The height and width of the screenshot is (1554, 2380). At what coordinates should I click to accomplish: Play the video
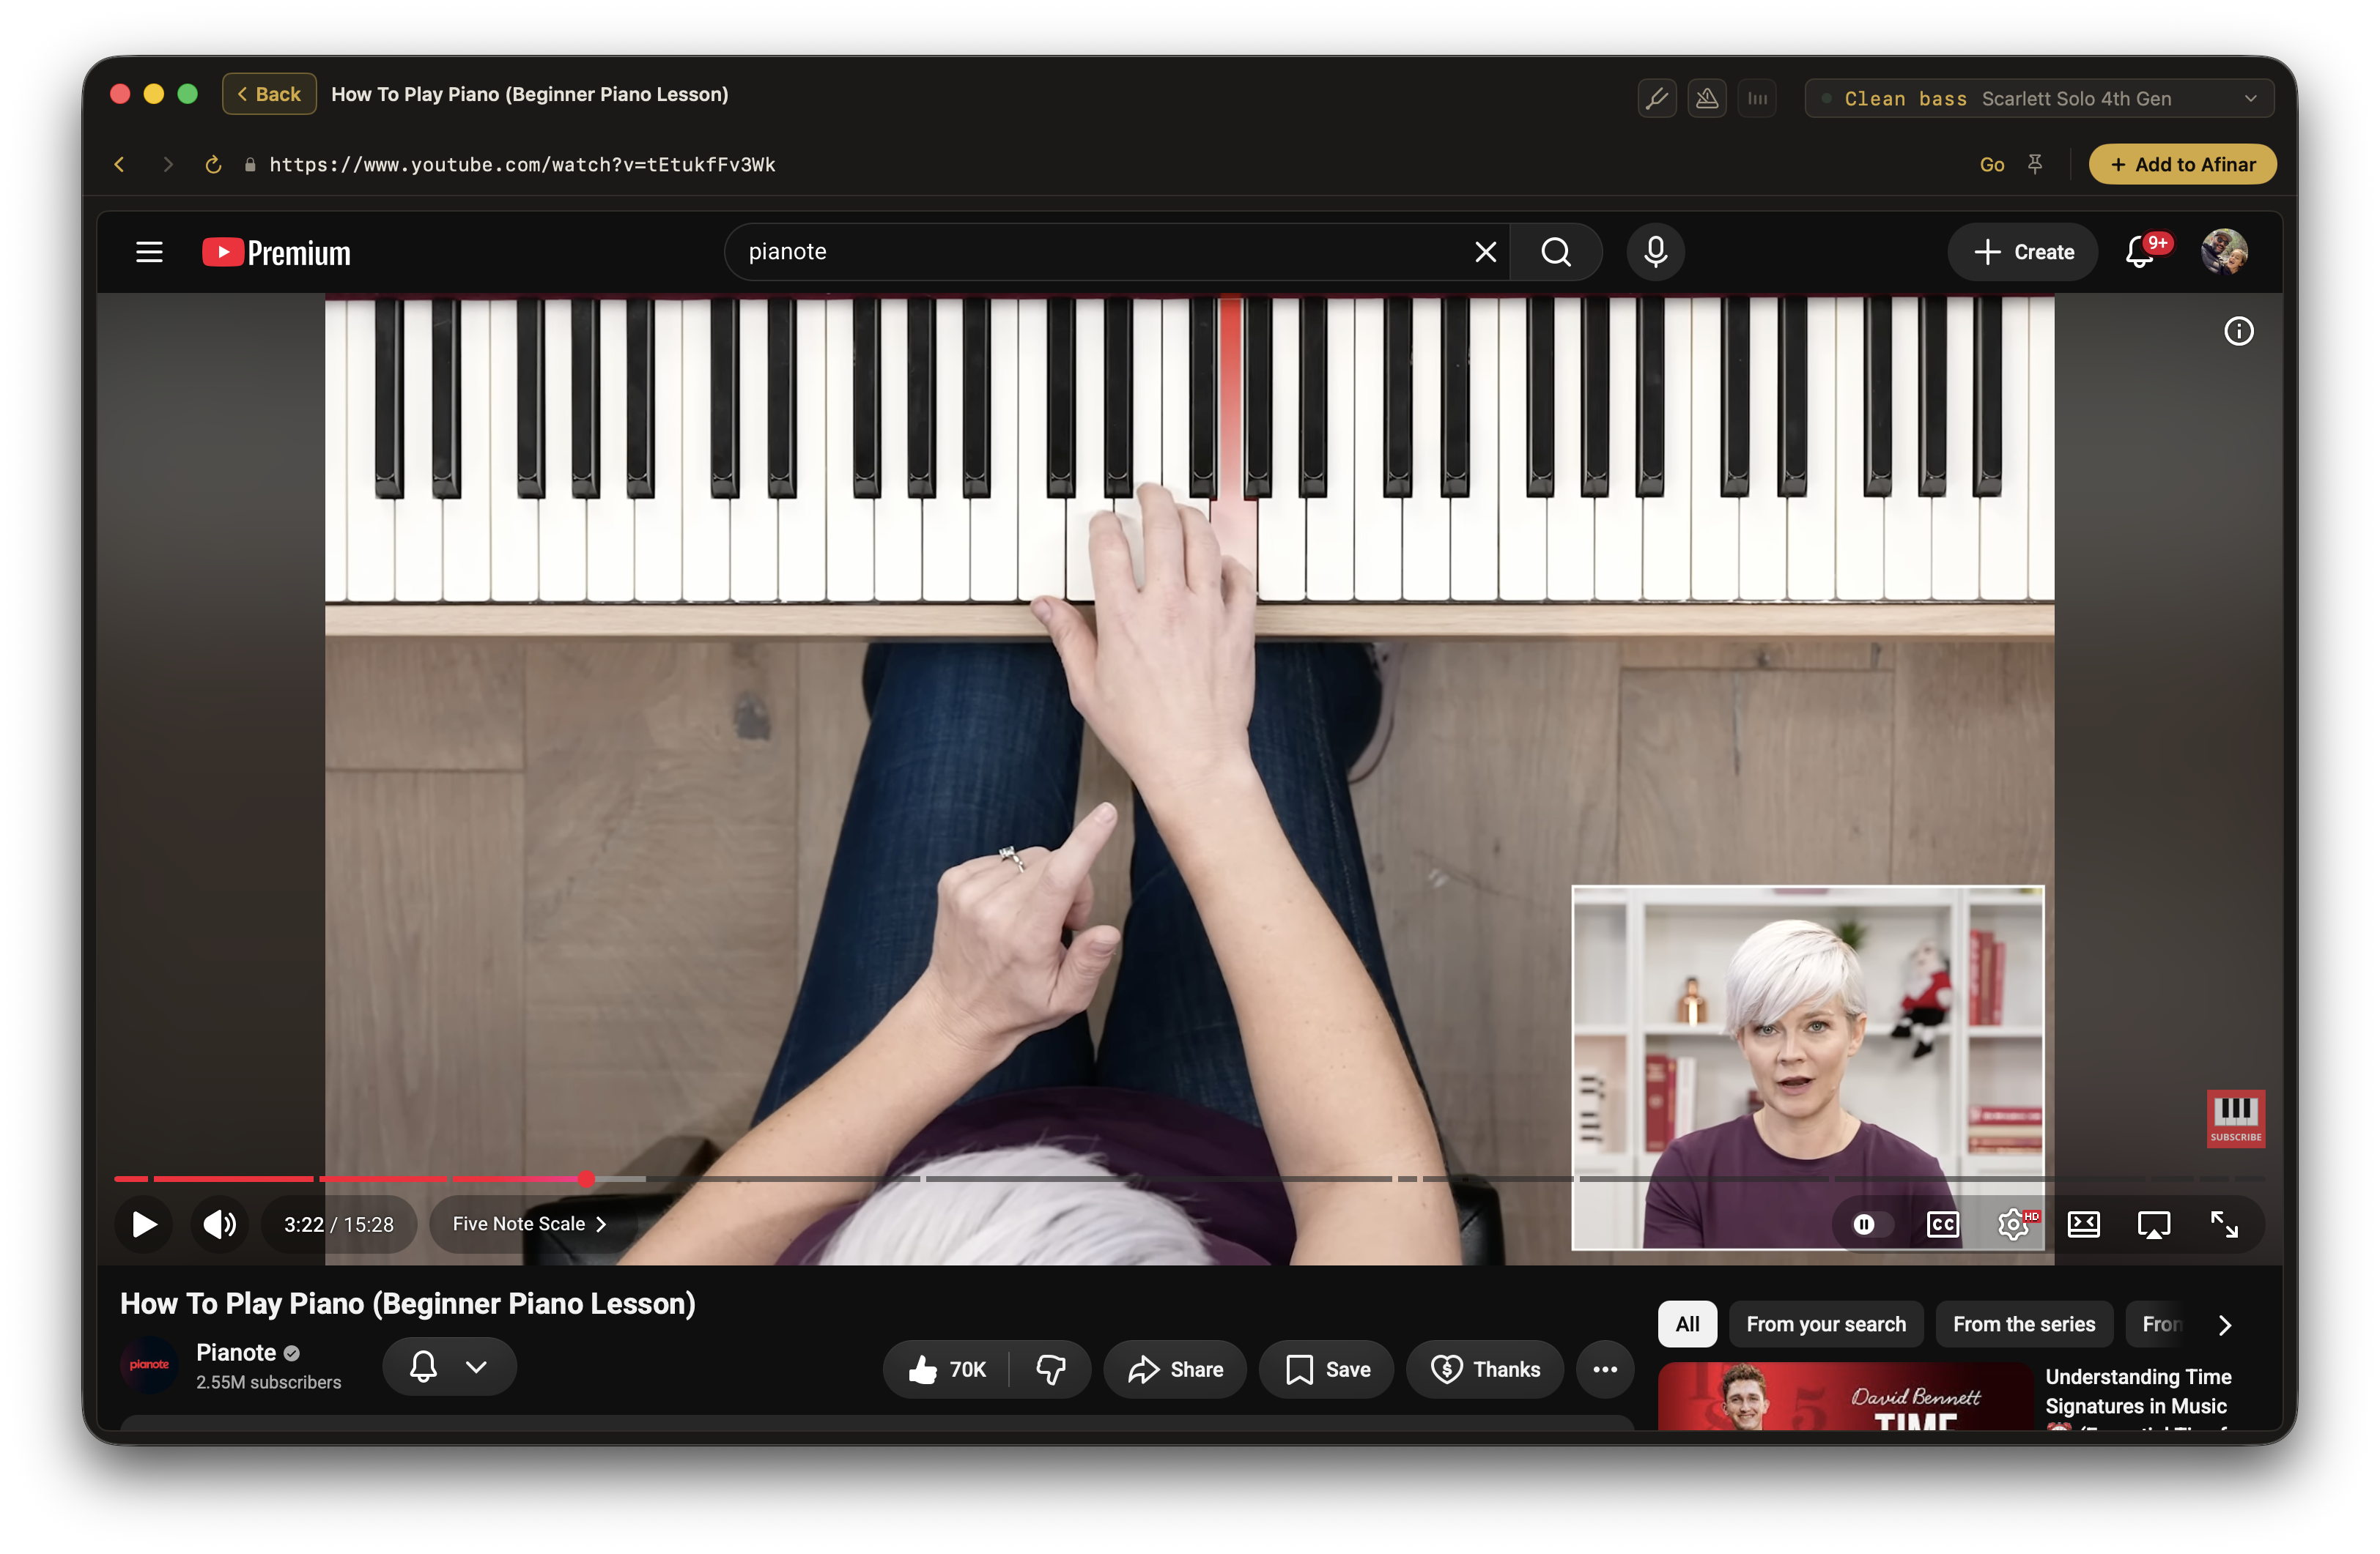click(x=144, y=1224)
